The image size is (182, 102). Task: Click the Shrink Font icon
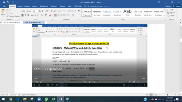pos(43,11)
